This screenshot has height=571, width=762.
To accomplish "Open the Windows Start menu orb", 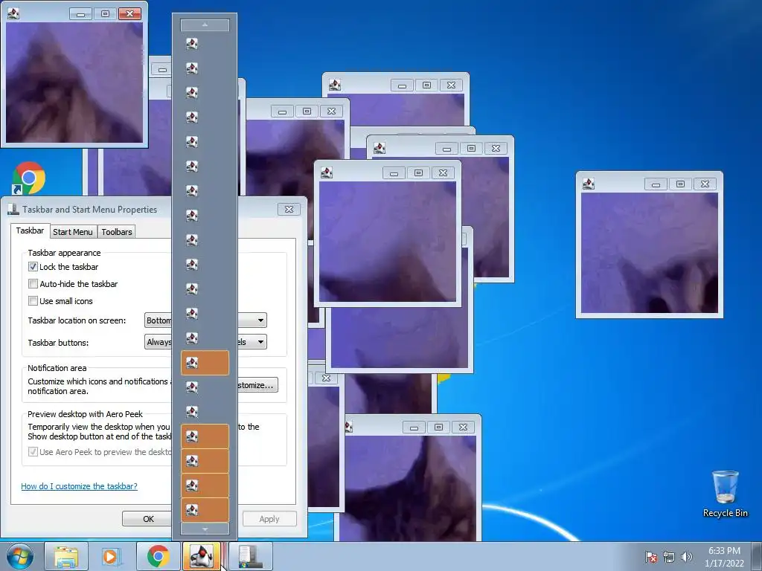I will click(20, 556).
